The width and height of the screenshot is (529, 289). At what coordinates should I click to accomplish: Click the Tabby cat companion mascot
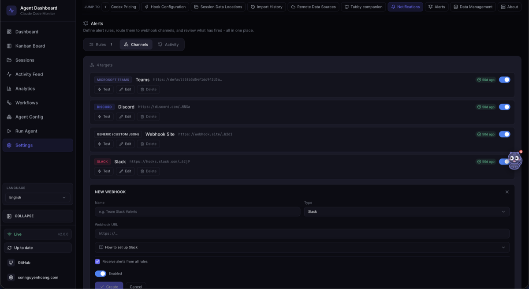[x=514, y=160]
